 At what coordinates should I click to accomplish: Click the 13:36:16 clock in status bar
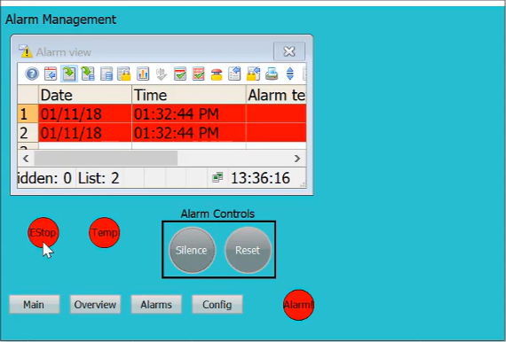click(x=260, y=178)
